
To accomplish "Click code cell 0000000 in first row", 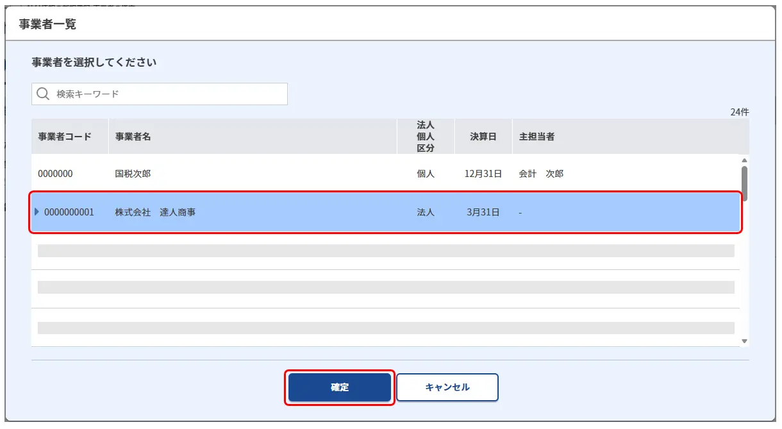I will [55, 174].
